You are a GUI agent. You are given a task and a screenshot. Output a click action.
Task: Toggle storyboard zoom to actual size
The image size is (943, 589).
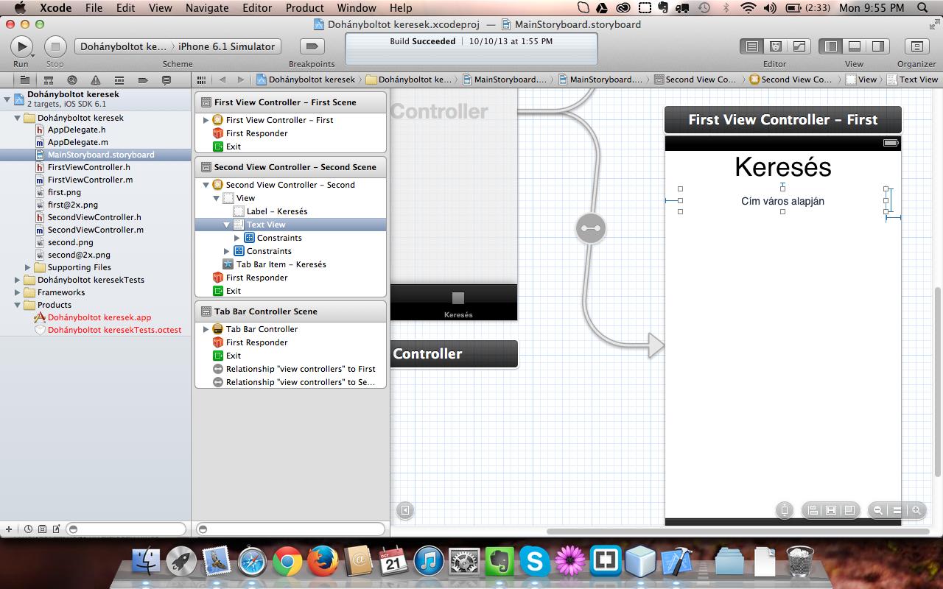click(897, 509)
